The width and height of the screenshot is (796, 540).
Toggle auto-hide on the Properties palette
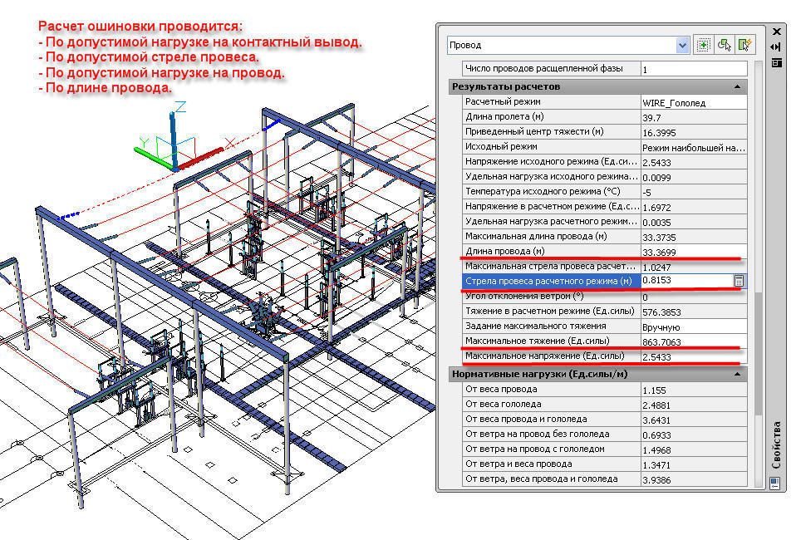point(777,47)
